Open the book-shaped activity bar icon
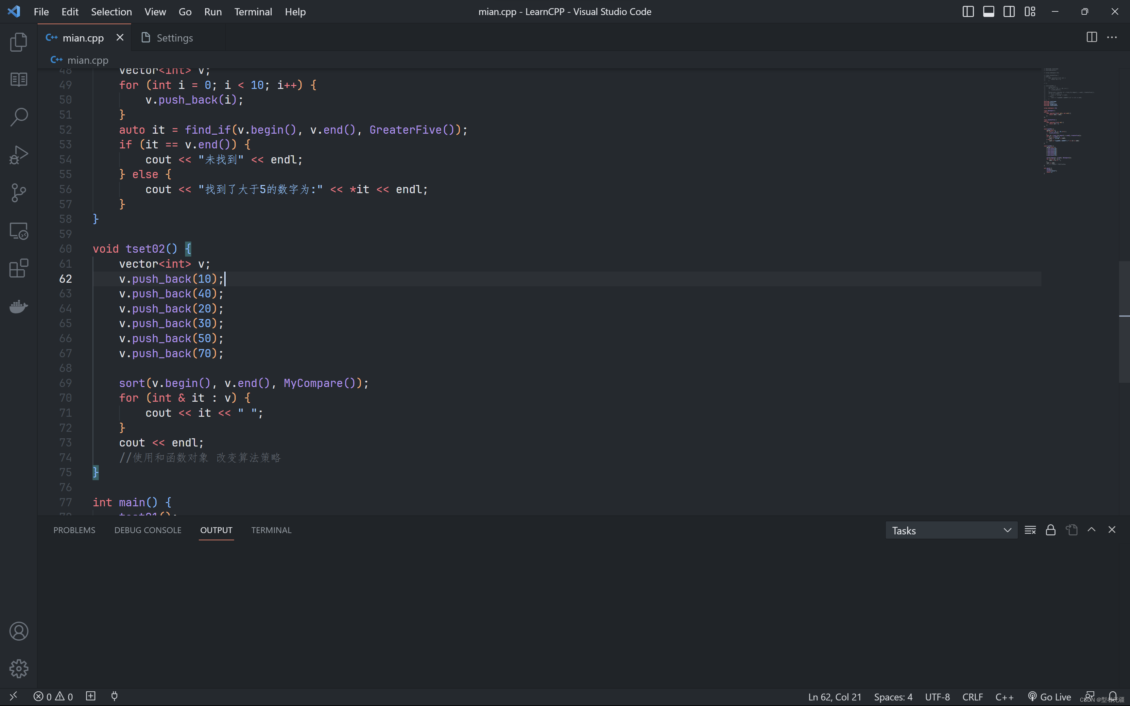This screenshot has height=706, width=1130. [x=19, y=79]
